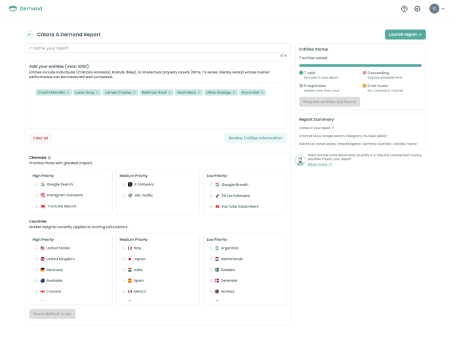Screen dimensions: 451x337
Task: Remove the Olivia Rodrigo entity tag
Action: [234, 92]
